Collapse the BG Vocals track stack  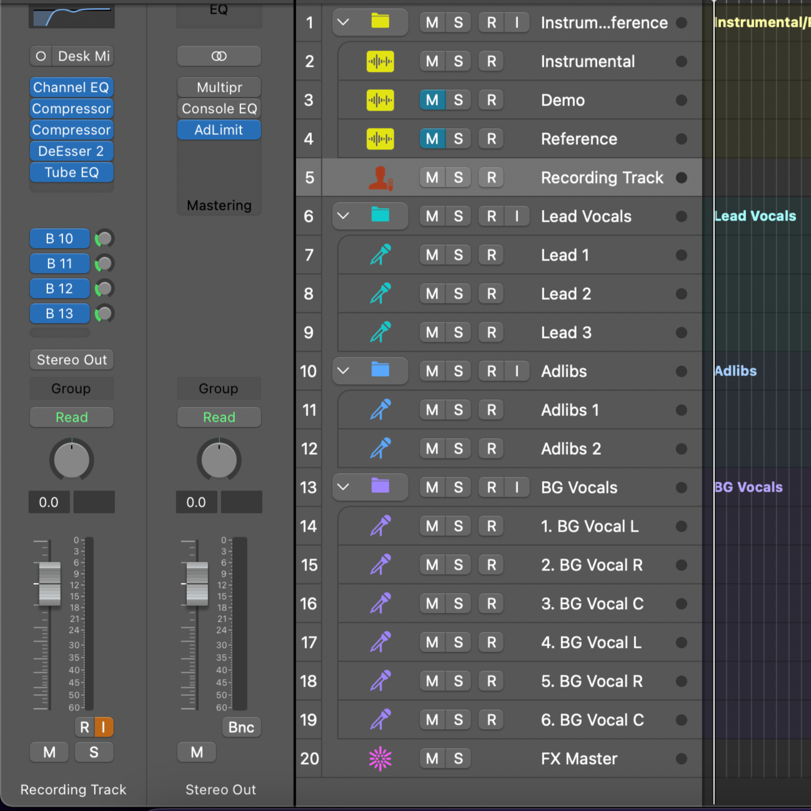click(343, 487)
